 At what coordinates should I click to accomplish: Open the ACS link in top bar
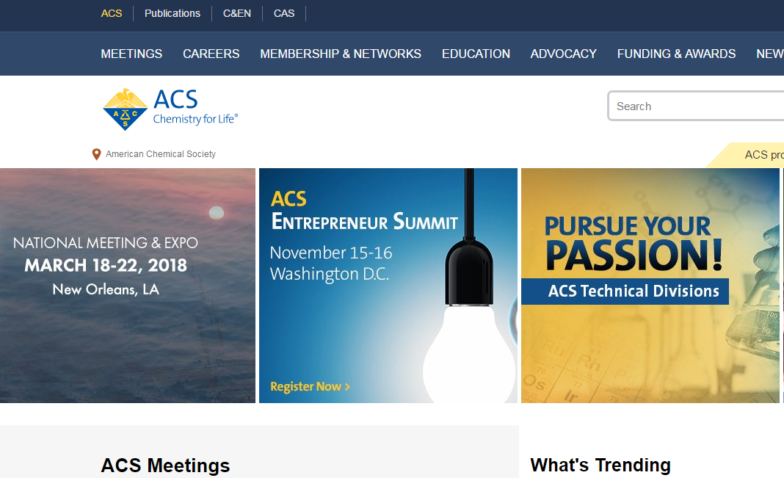pyautogui.click(x=112, y=13)
